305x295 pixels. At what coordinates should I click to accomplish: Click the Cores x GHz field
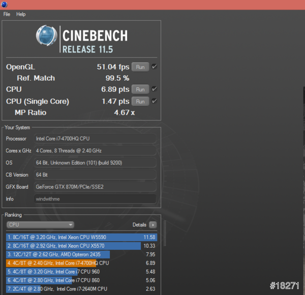coord(95,151)
